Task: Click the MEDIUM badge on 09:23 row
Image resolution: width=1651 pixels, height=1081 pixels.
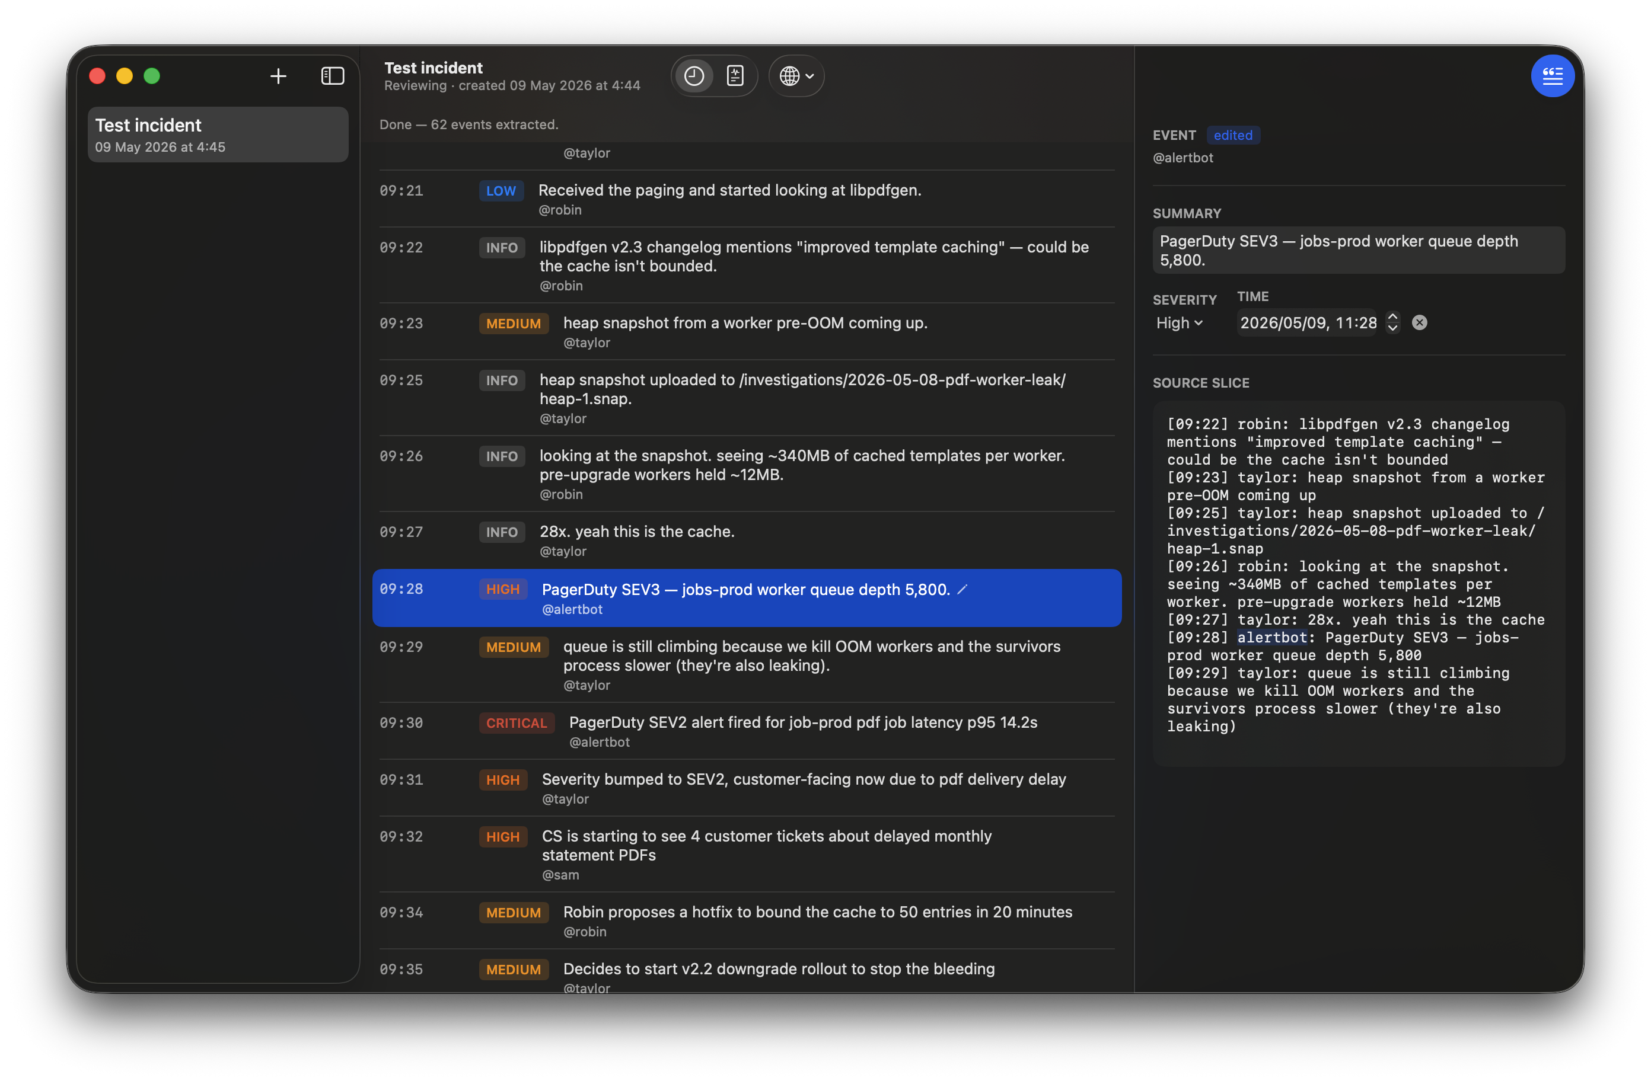Action: click(514, 324)
